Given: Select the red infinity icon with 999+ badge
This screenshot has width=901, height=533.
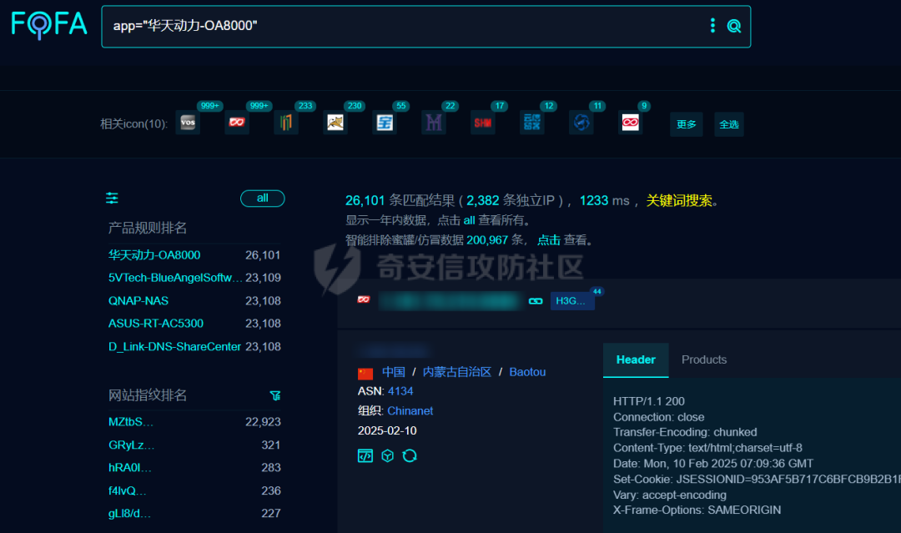Looking at the screenshot, I should (237, 123).
